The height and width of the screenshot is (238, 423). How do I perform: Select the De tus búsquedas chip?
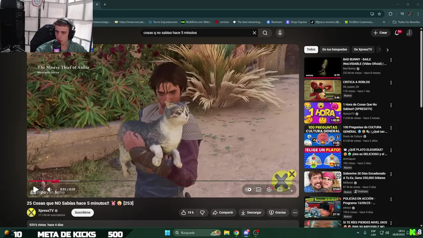pyautogui.click(x=335, y=50)
